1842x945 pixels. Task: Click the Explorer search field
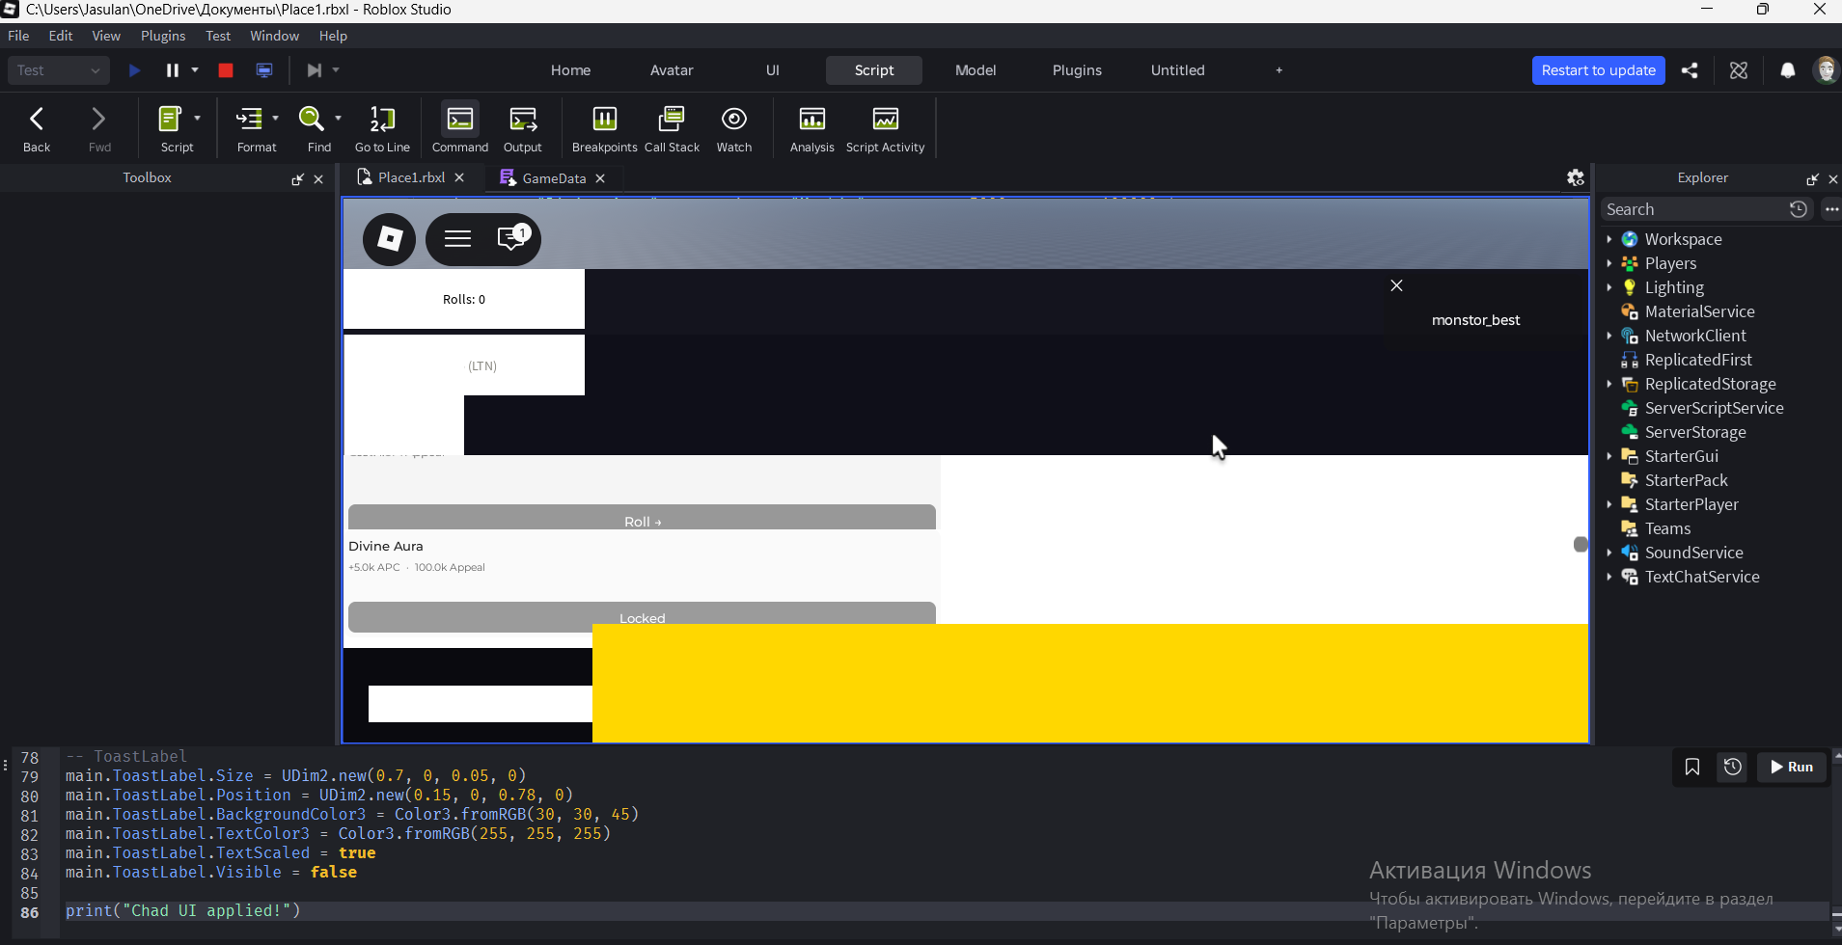pyautogui.click(x=1695, y=209)
